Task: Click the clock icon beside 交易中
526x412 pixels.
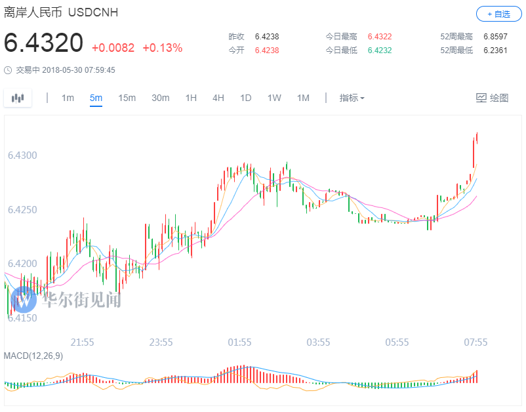Action: [x=8, y=70]
